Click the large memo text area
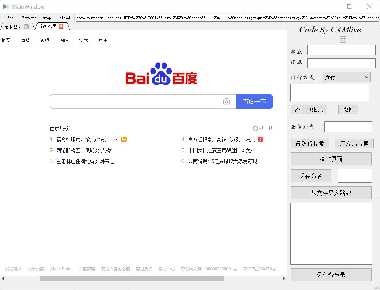 (x=331, y=234)
